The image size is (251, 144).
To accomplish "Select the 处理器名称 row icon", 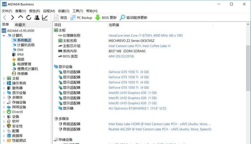I will 60,35.
